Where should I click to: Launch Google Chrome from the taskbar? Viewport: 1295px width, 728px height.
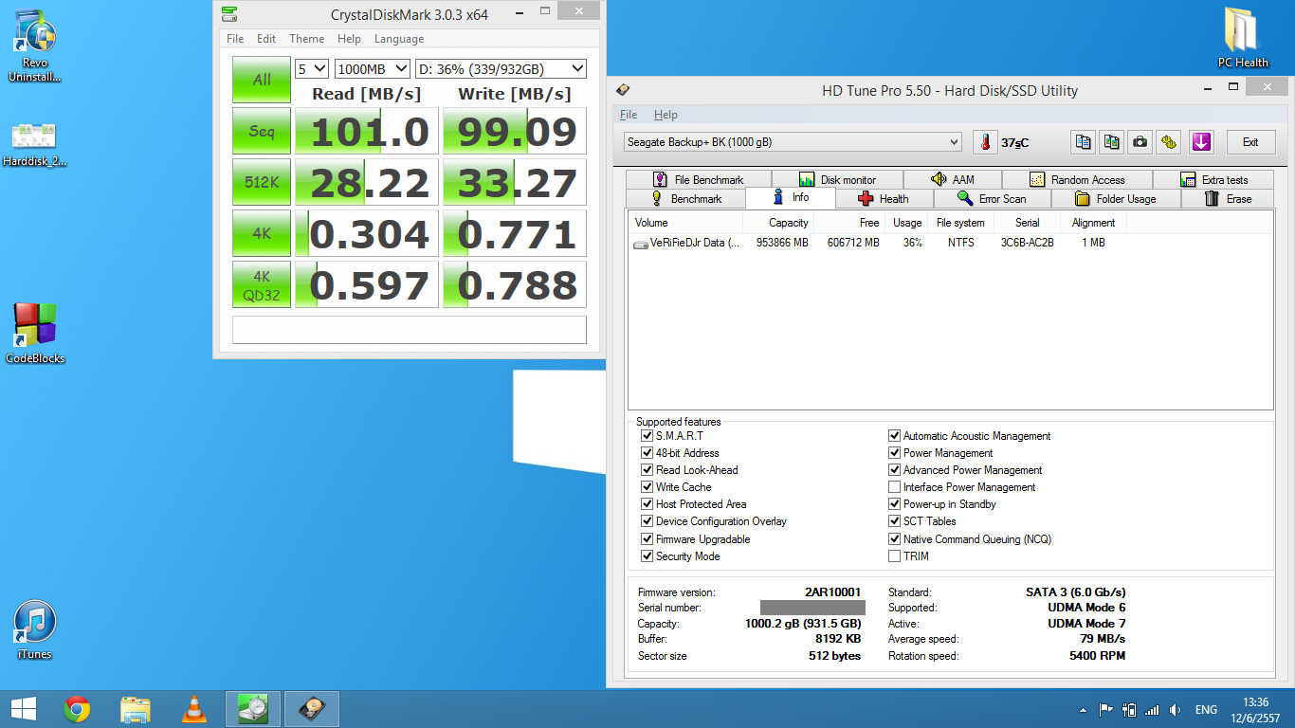tap(77, 709)
